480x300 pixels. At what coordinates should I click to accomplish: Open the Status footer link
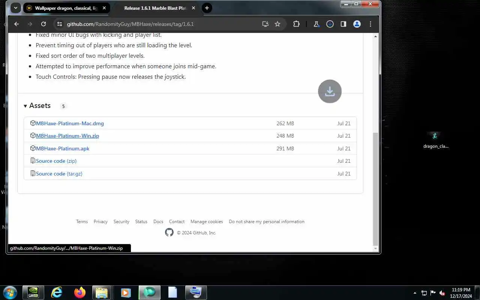(x=141, y=222)
